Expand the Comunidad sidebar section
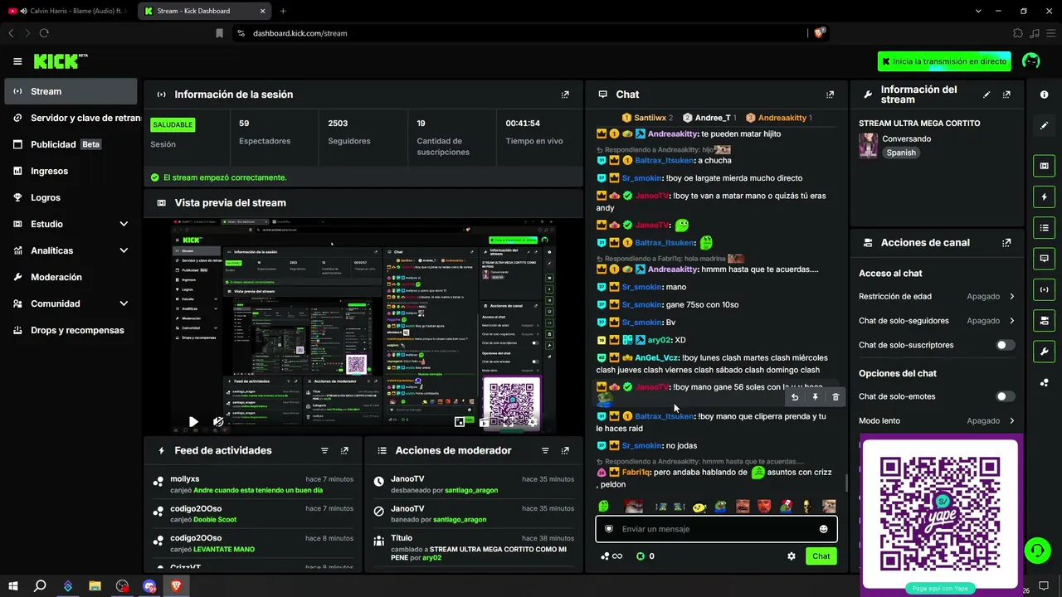Viewport: 1062px width, 597px height. pos(124,303)
